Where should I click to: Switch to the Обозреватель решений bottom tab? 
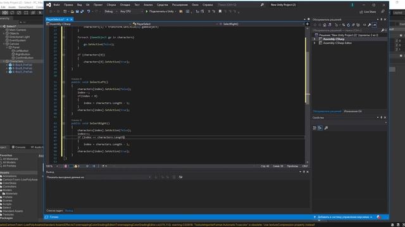327,112
